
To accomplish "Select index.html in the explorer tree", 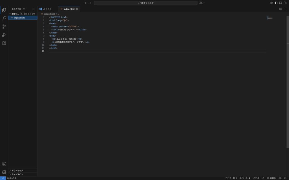I will tap(23, 18).
